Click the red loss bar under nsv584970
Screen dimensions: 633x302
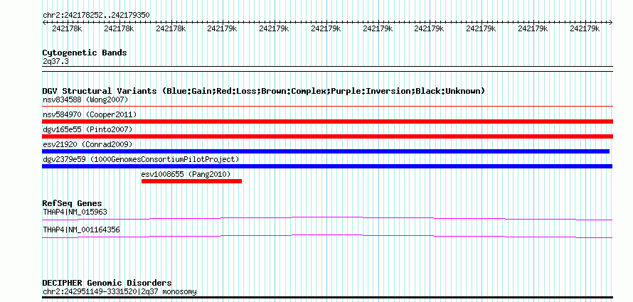327,122
